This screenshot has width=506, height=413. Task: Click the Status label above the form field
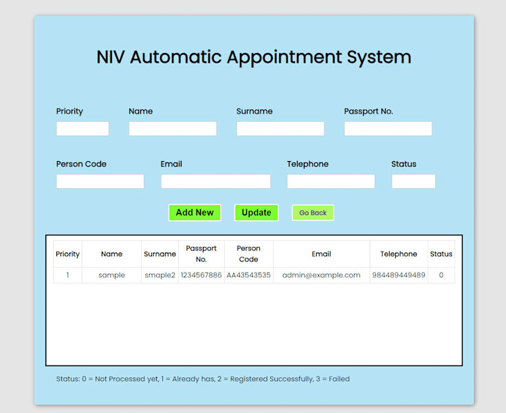point(404,164)
